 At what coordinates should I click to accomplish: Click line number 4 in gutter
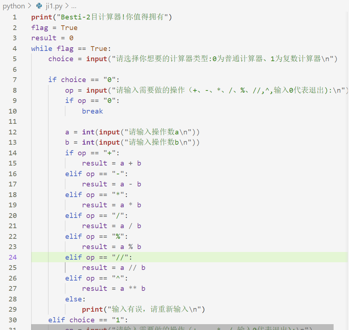coord(15,48)
